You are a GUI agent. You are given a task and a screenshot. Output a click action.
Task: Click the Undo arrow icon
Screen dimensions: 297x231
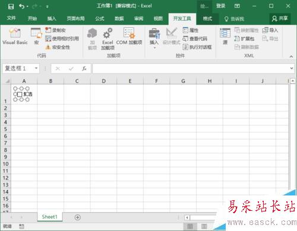tap(21, 7)
